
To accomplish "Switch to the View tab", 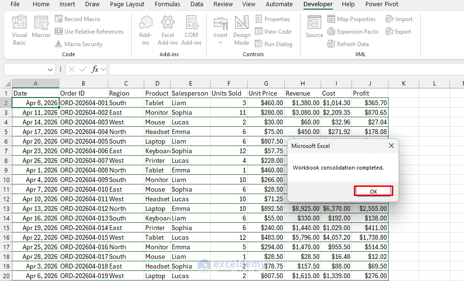I will 249,4.
